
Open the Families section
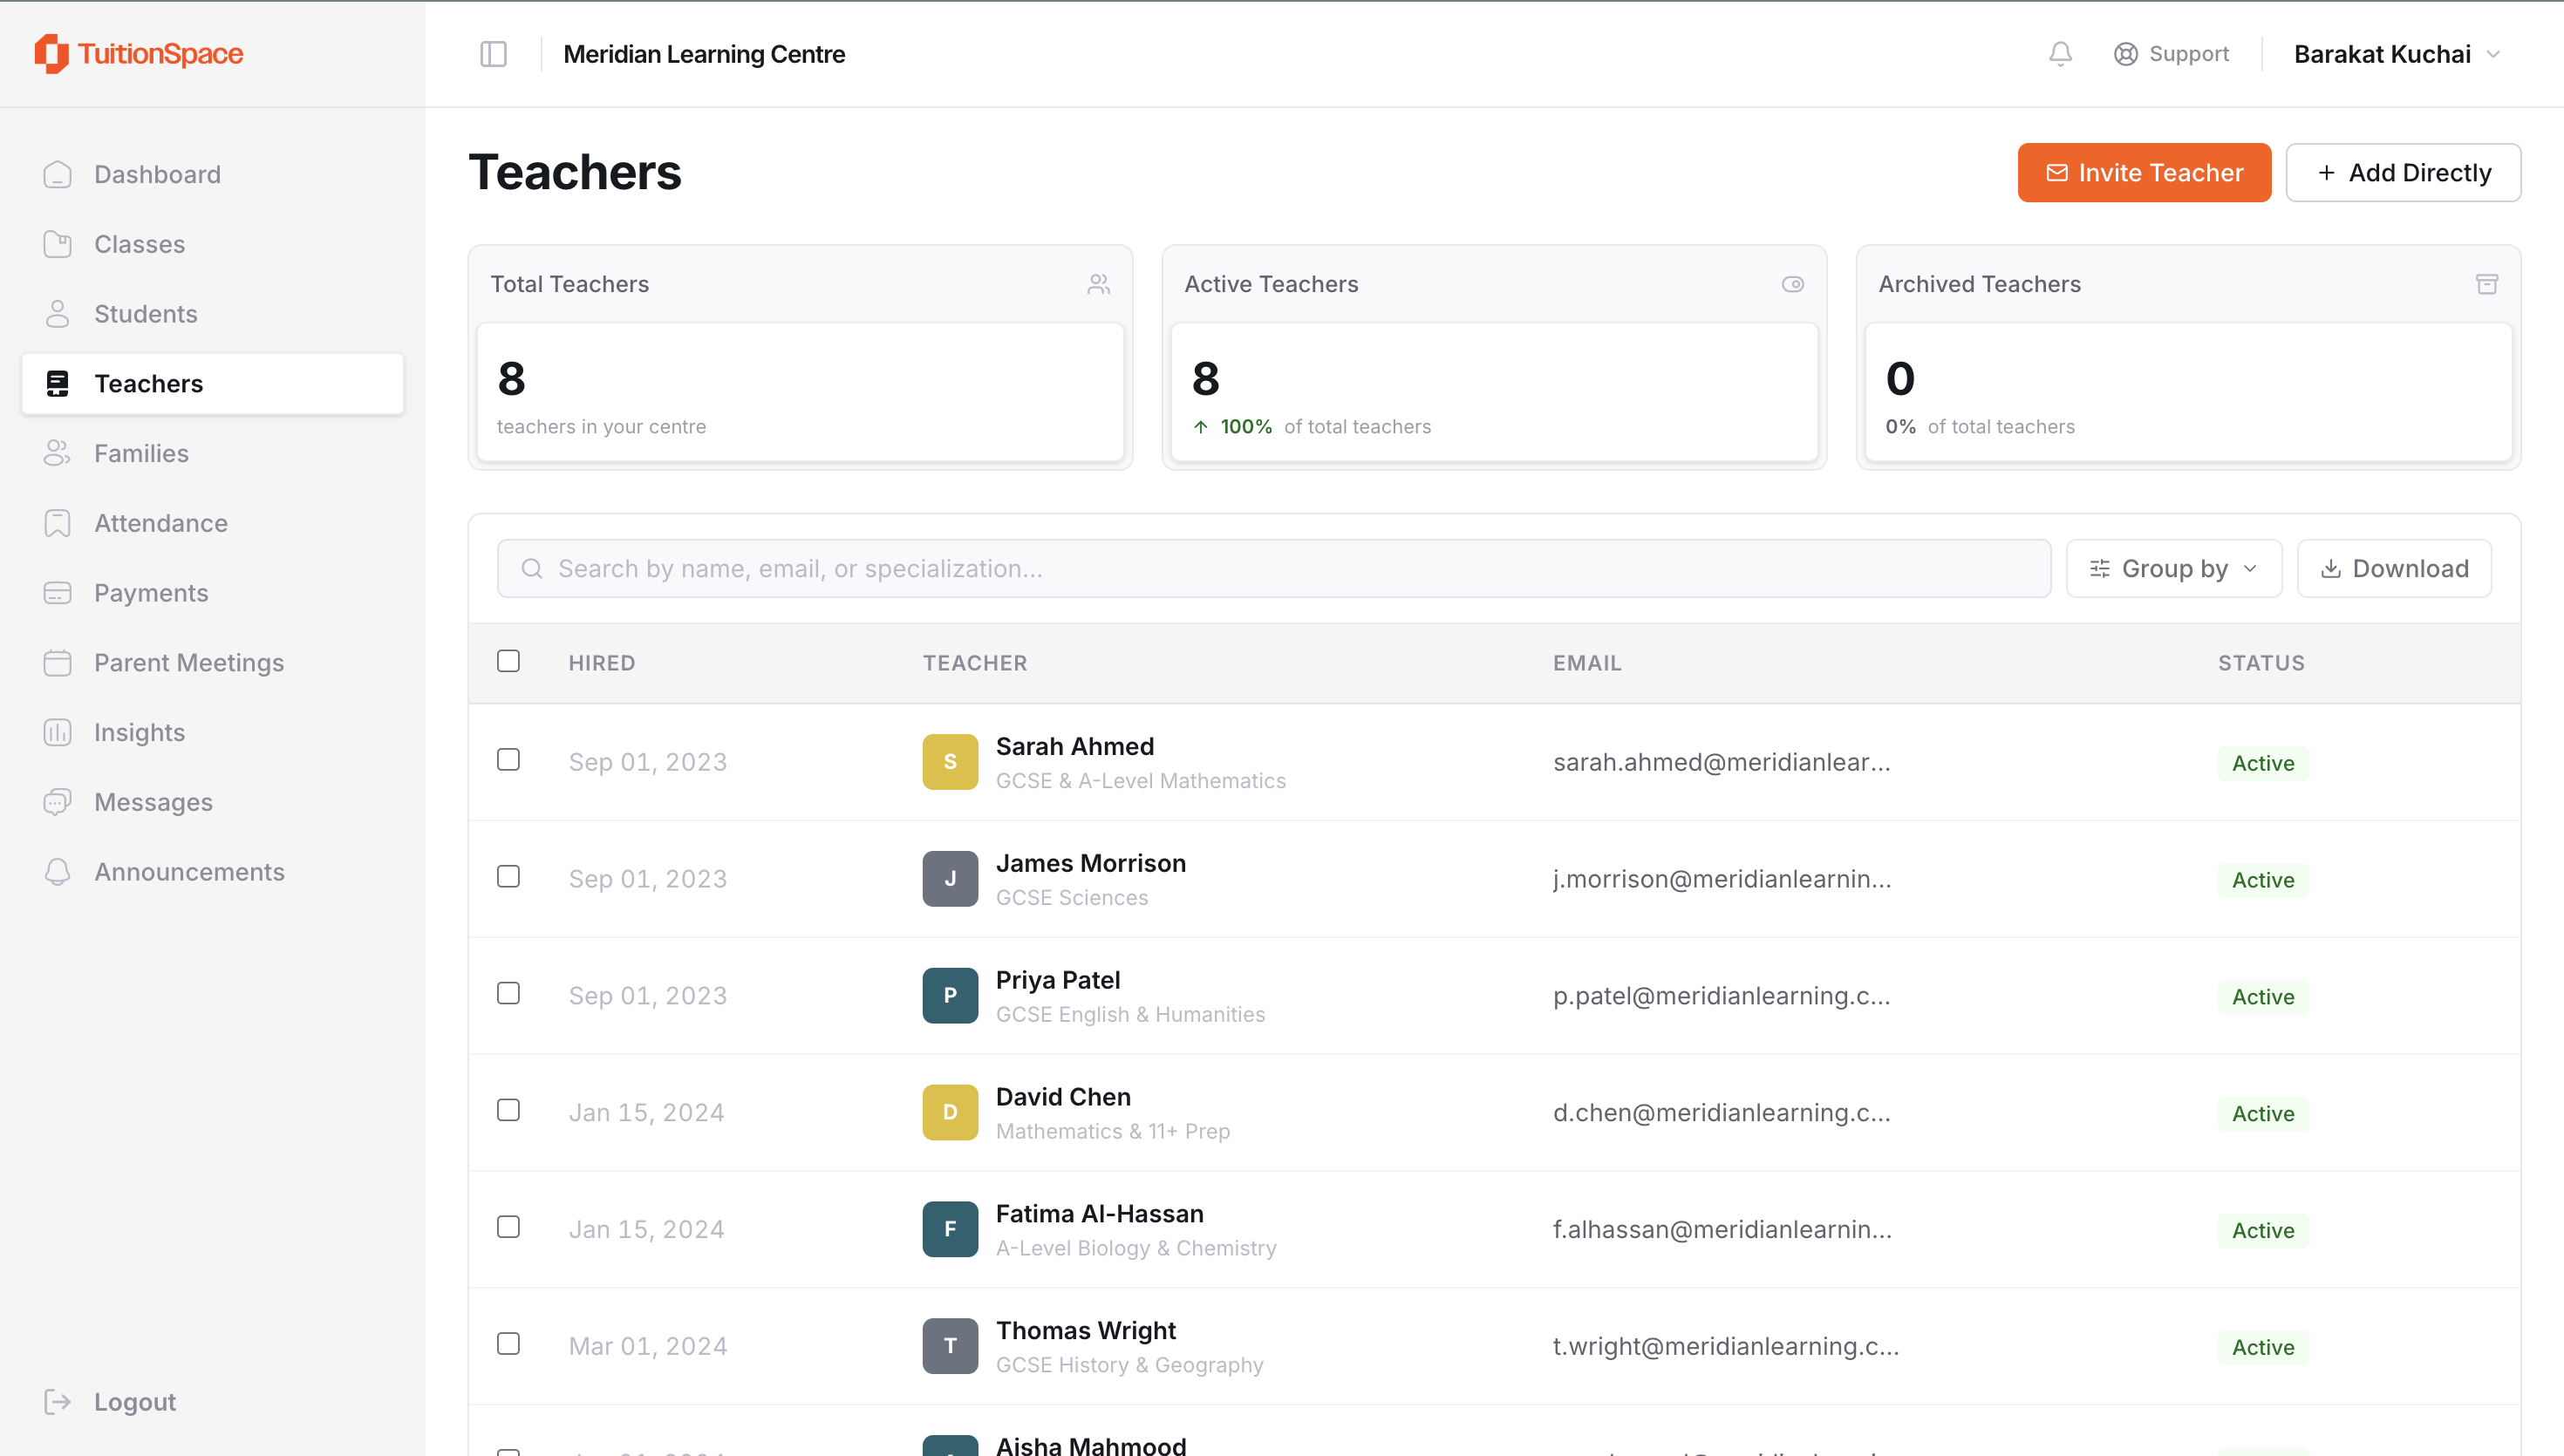click(x=212, y=453)
